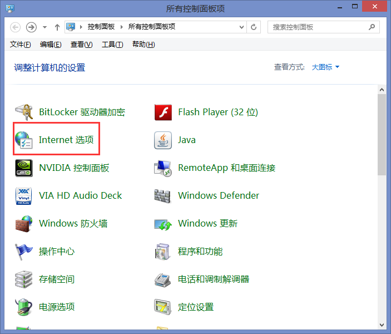Open the 编辑(E) menu

click(x=51, y=45)
